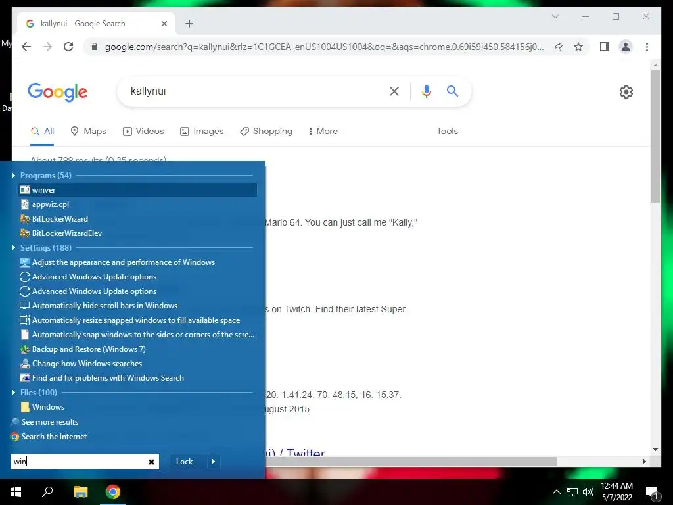Open Backup and Restore (Windows 7)
This screenshot has height=505, width=673.
[x=138, y=349]
